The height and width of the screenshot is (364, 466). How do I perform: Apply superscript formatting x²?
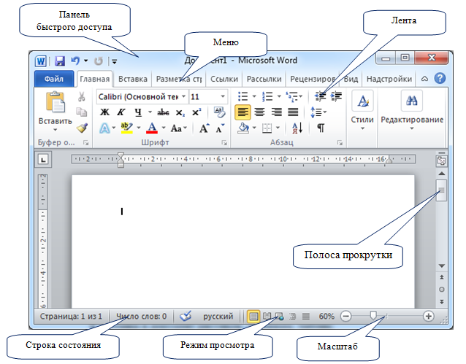tap(196, 112)
